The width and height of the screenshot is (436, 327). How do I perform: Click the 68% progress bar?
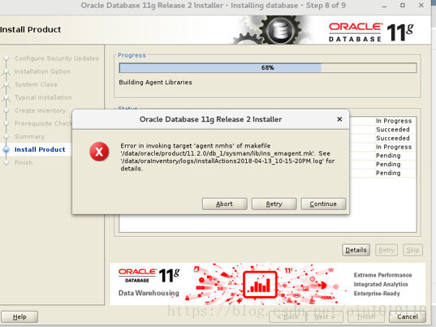click(268, 68)
